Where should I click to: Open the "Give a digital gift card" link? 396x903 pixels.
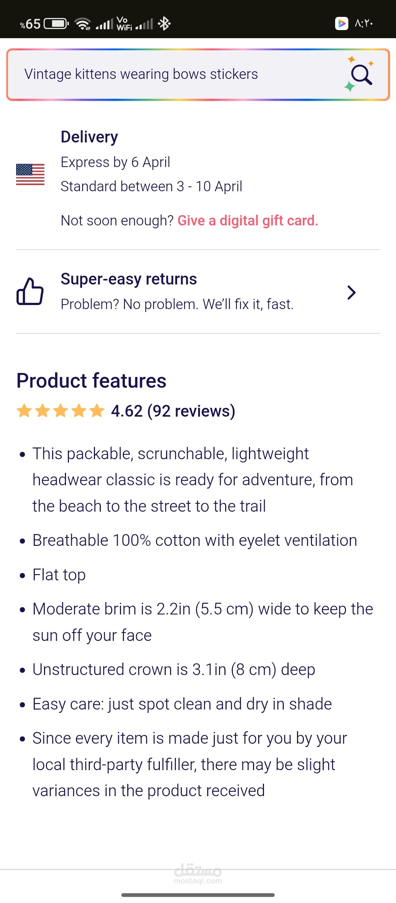tap(247, 221)
